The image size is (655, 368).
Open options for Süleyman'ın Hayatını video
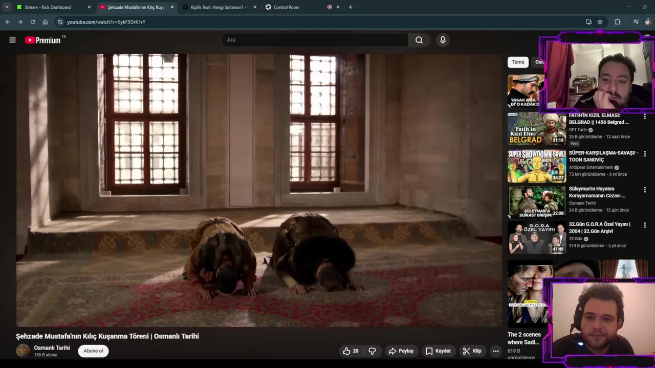[645, 190]
